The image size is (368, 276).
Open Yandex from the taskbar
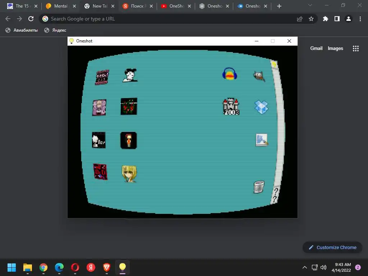[91, 267]
